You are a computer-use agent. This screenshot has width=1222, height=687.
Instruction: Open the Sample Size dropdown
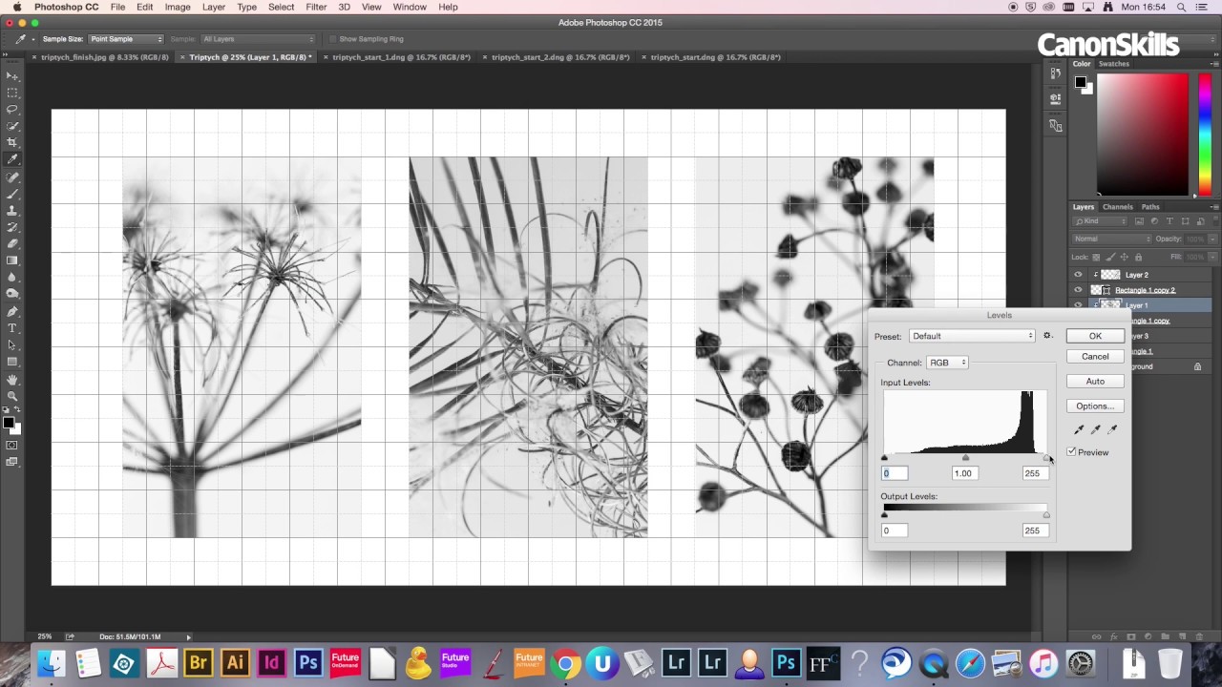click(126, 39)
